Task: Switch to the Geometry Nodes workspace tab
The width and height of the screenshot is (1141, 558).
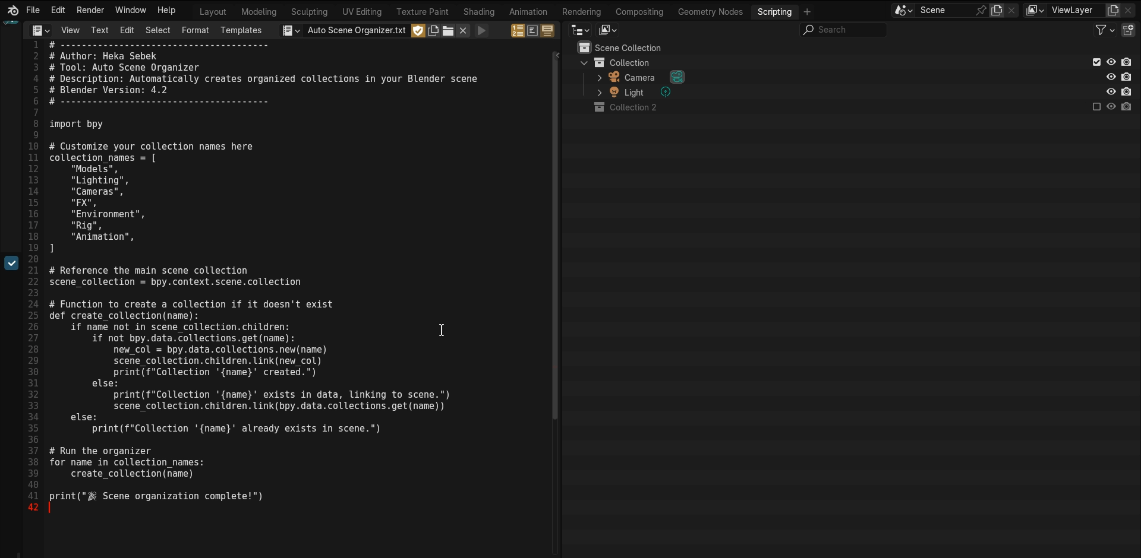Action: pos(710,11)
